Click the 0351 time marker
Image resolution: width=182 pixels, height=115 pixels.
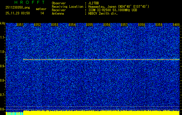click(20, 25)
